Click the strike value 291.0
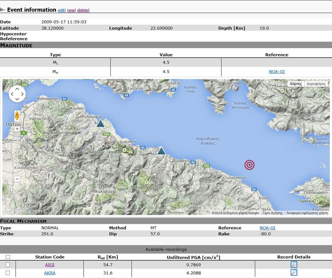332x278 pixels. click(x=47, y=234)
